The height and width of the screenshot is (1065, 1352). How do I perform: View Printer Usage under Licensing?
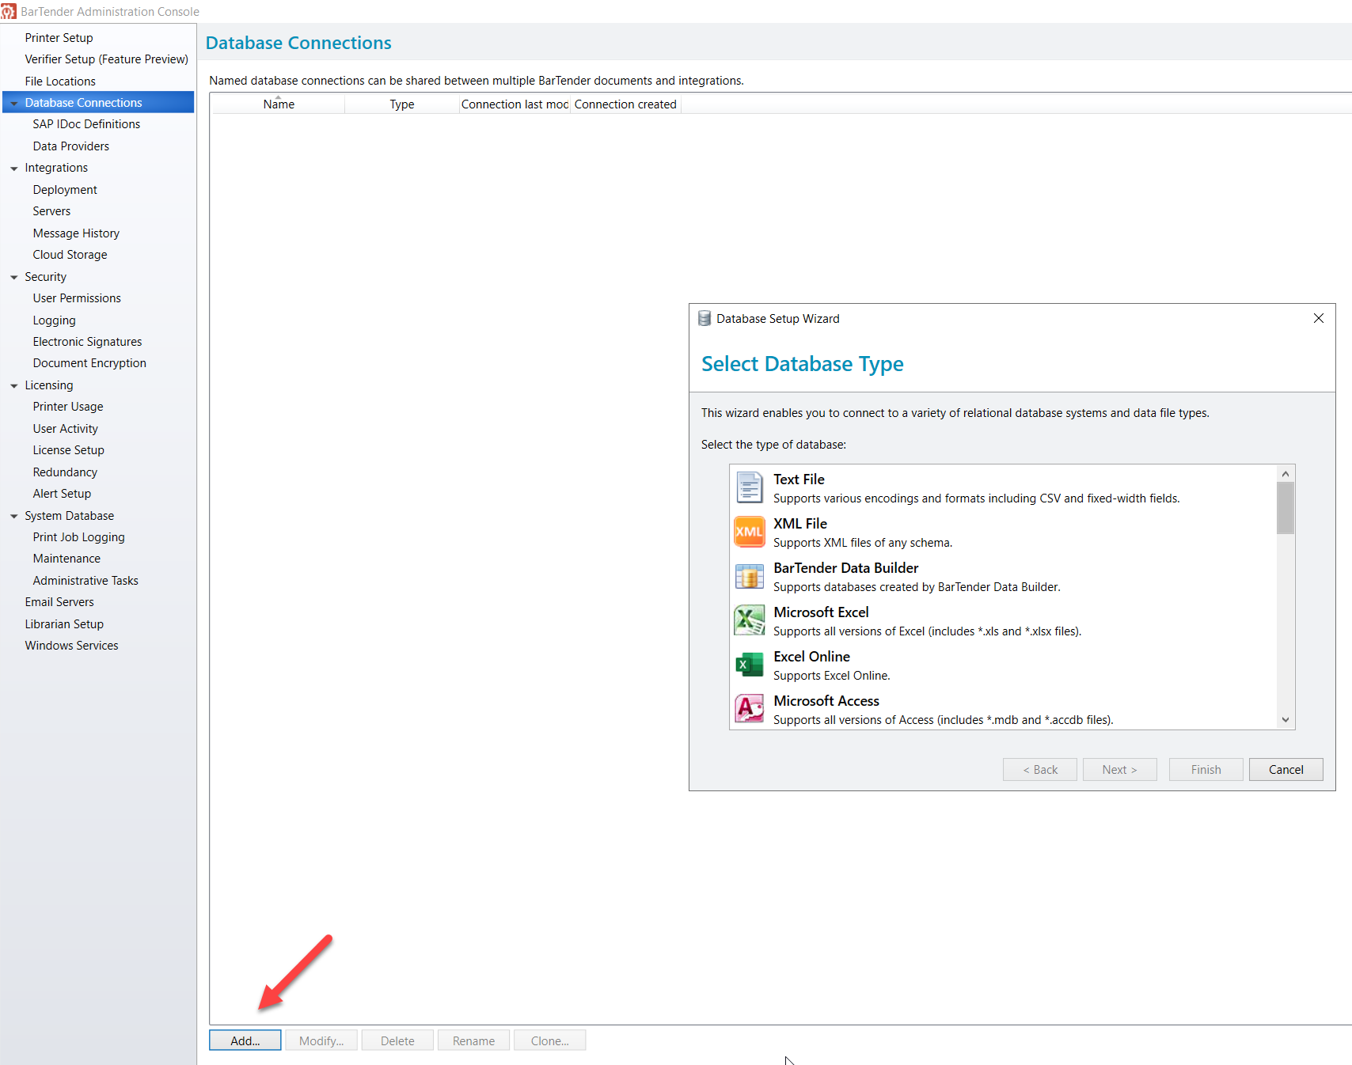(68, 407)
